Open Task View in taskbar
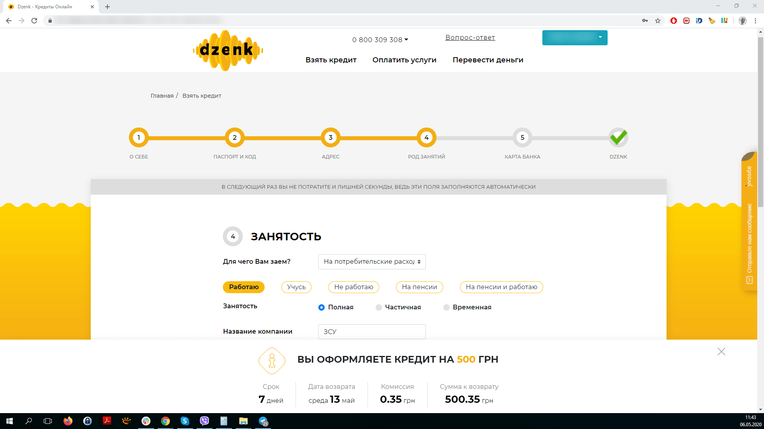Screen dimensions: 764x429 point(48,421)
